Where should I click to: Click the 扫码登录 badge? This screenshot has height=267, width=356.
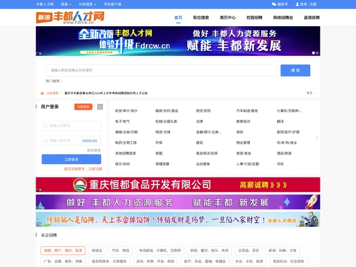pyautogui.click(x=84, y=107)
